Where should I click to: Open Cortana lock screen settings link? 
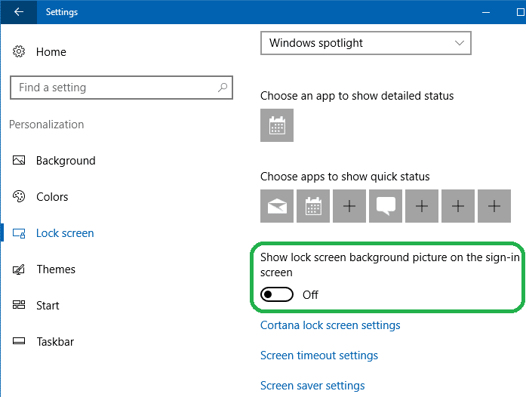click(x=330, y=325)
